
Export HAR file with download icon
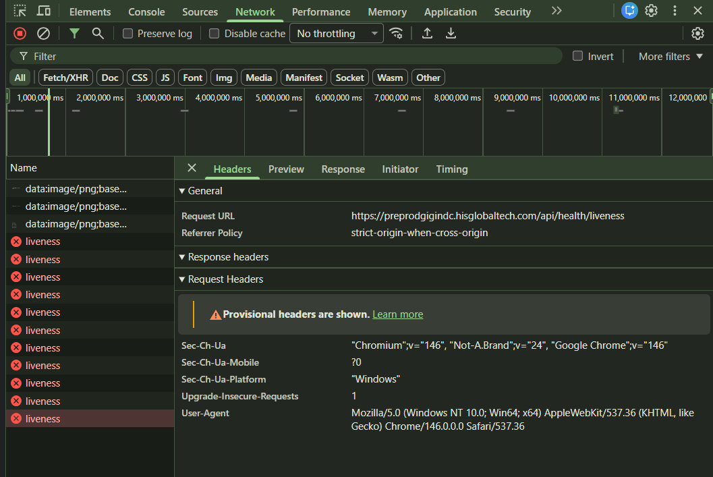[x=451, y=33]
